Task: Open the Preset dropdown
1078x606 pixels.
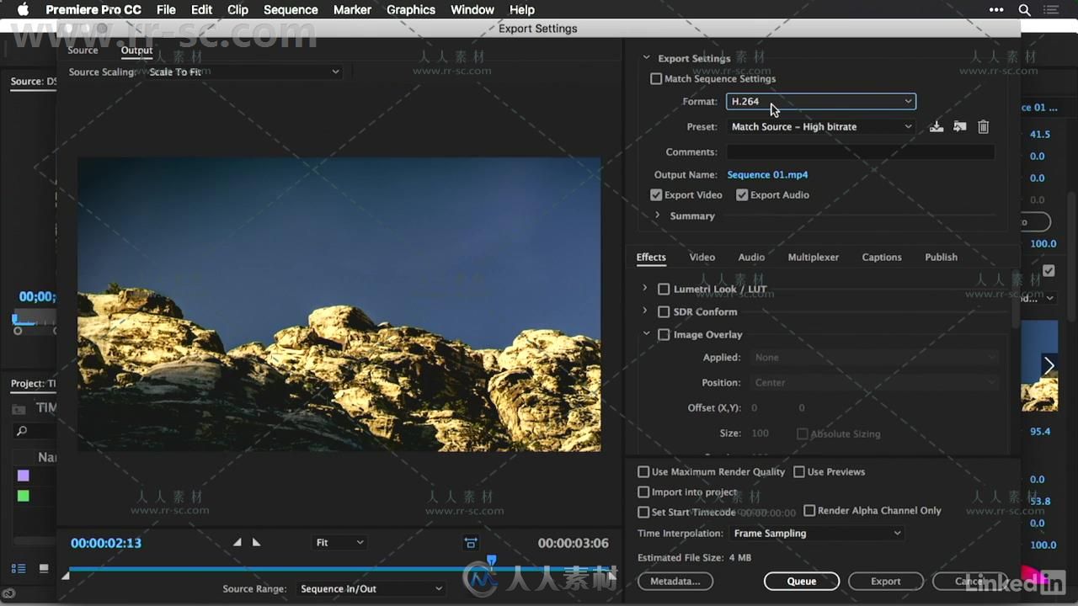Action: click(821, 126)
